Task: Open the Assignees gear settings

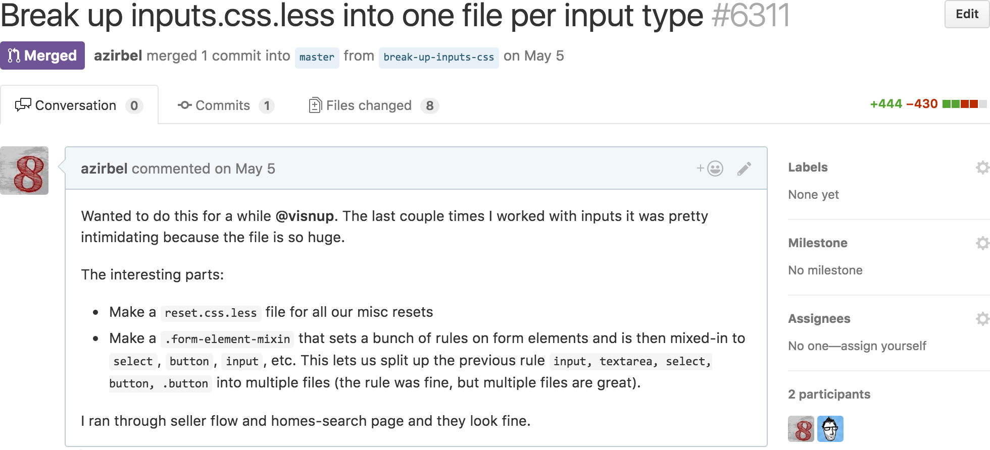Action: pyautogui.click(x=982, y=319)
